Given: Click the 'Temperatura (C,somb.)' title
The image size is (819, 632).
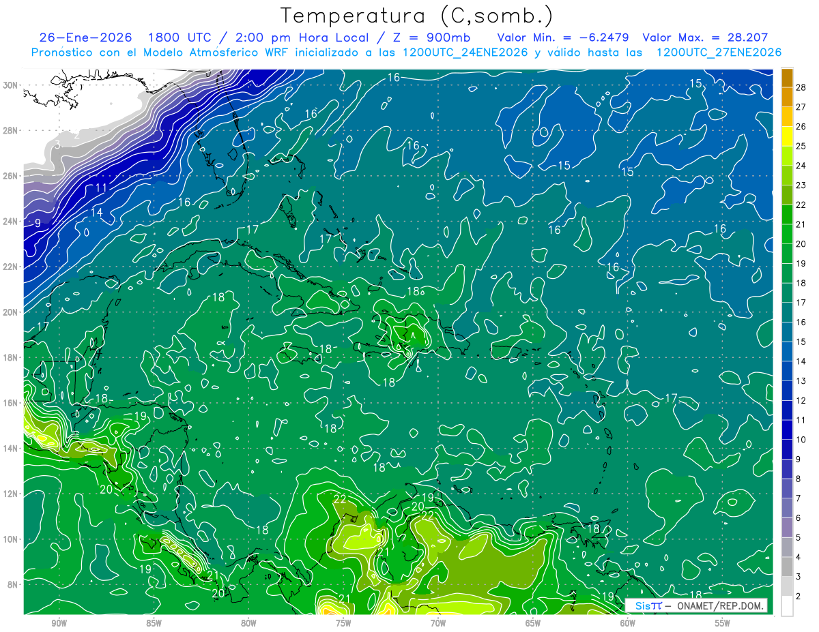Looking at the screenshot, I should [x=417, y=16].
